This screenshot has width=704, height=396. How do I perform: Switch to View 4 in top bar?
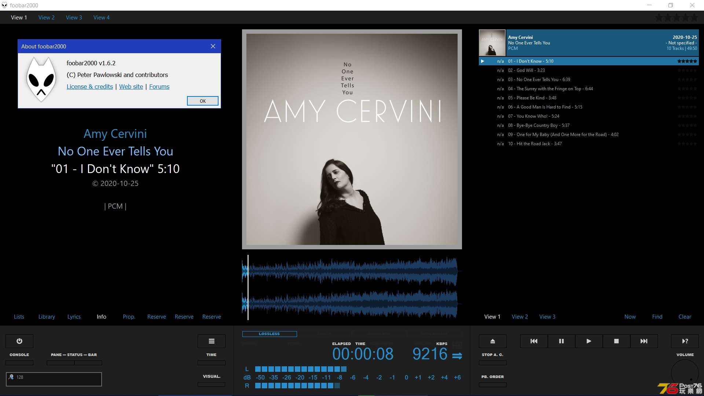[x=102, y=17]
